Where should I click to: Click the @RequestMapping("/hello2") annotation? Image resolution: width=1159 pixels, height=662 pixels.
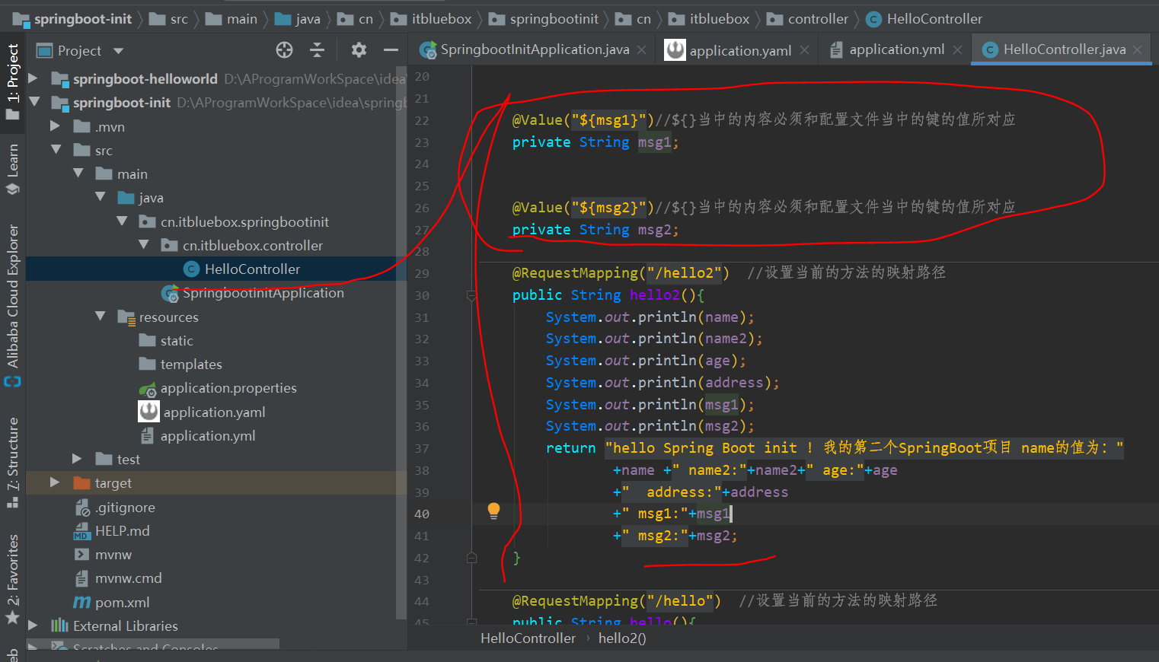621,272
